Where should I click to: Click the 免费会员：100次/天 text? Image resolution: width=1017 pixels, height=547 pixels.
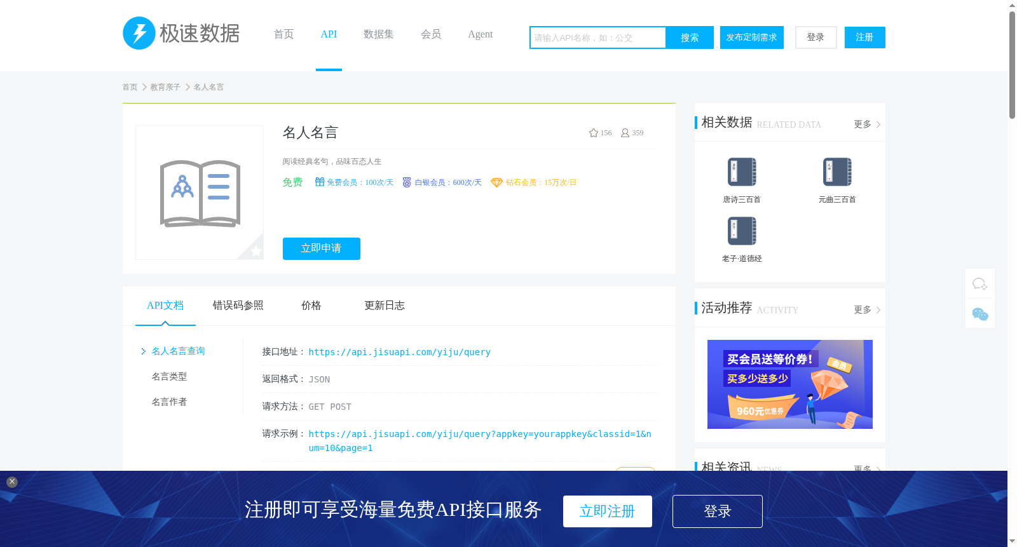[x=360, y=182]
